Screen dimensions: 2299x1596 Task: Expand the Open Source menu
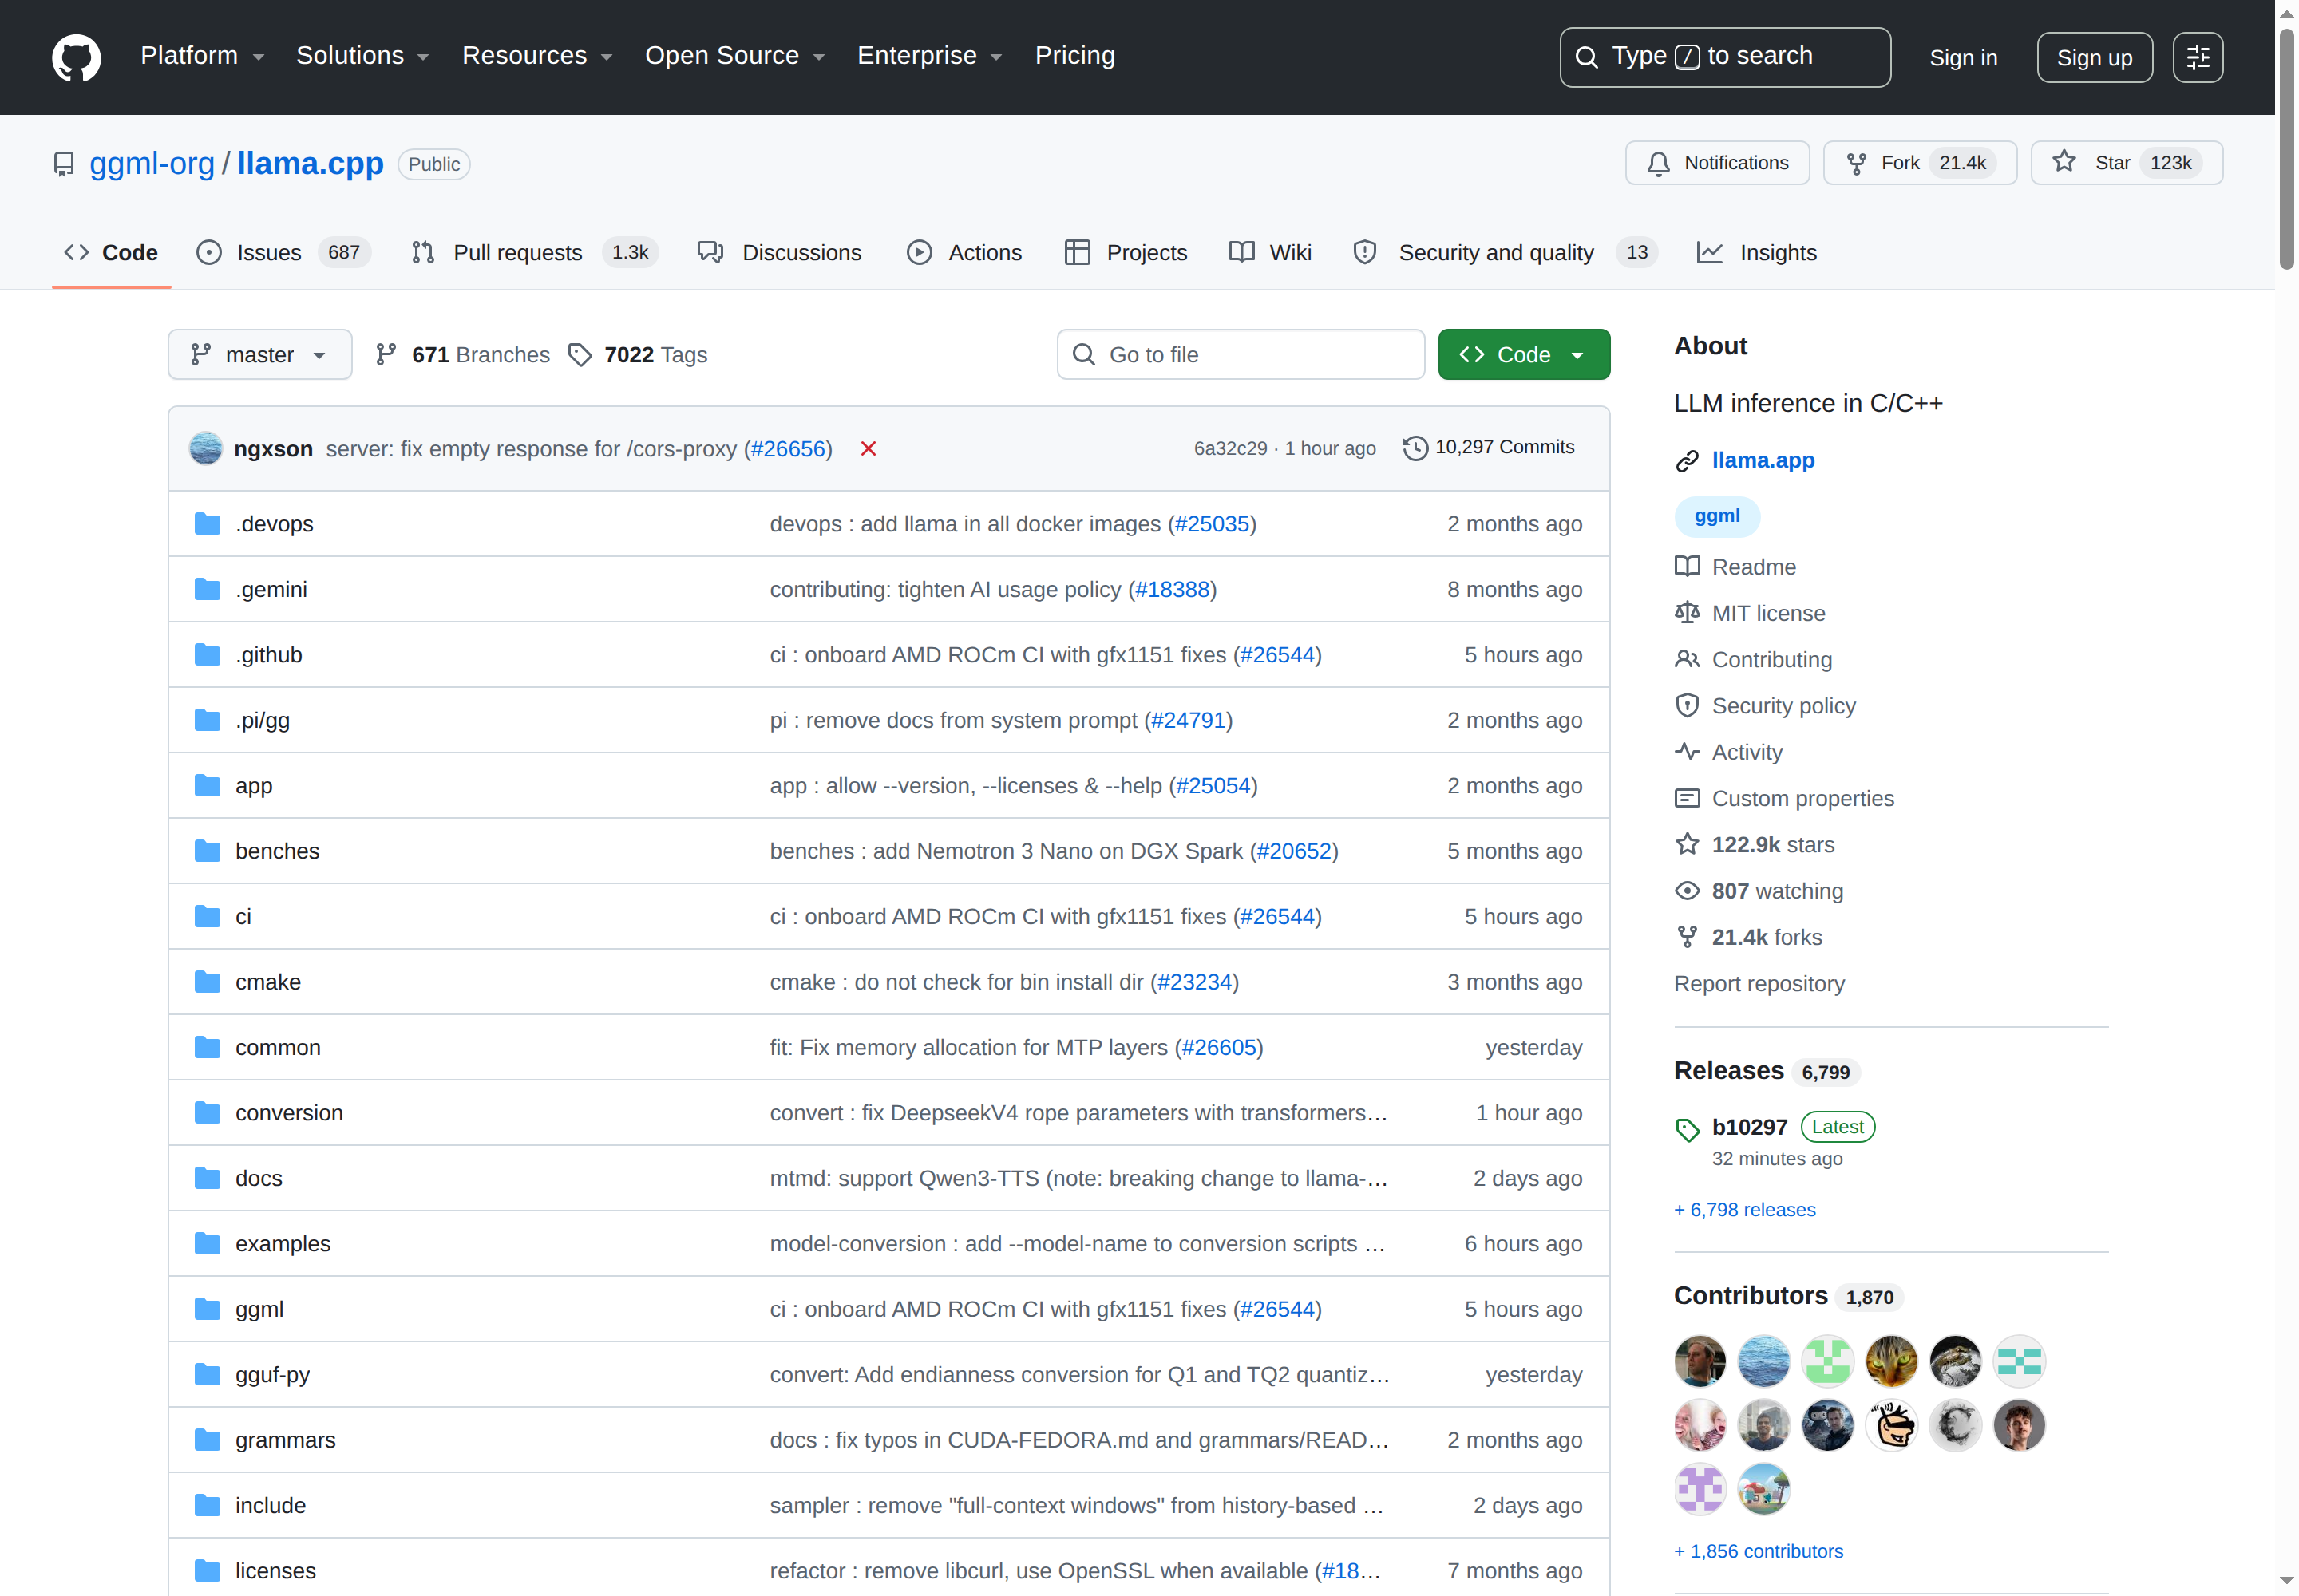(734, 56)
